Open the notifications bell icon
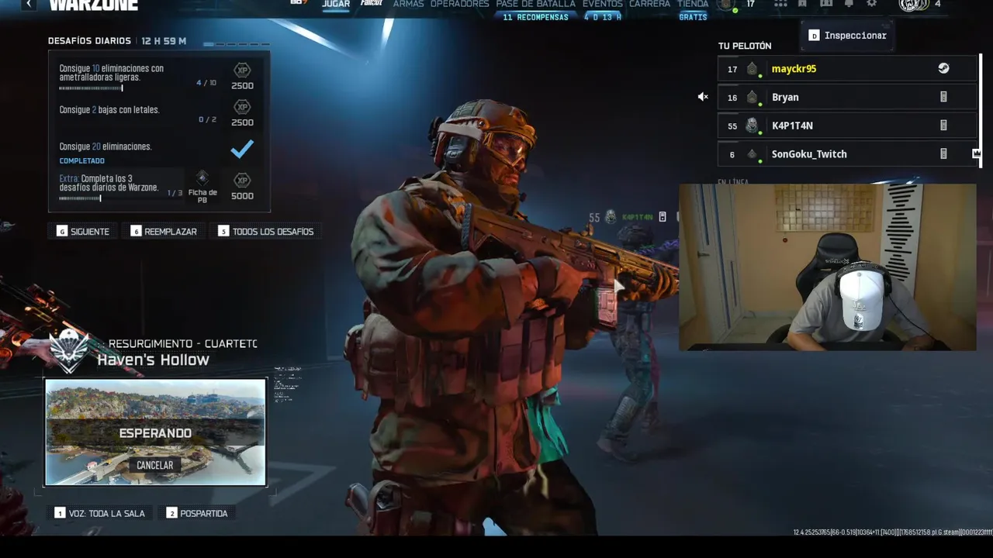 click(849, 4)
